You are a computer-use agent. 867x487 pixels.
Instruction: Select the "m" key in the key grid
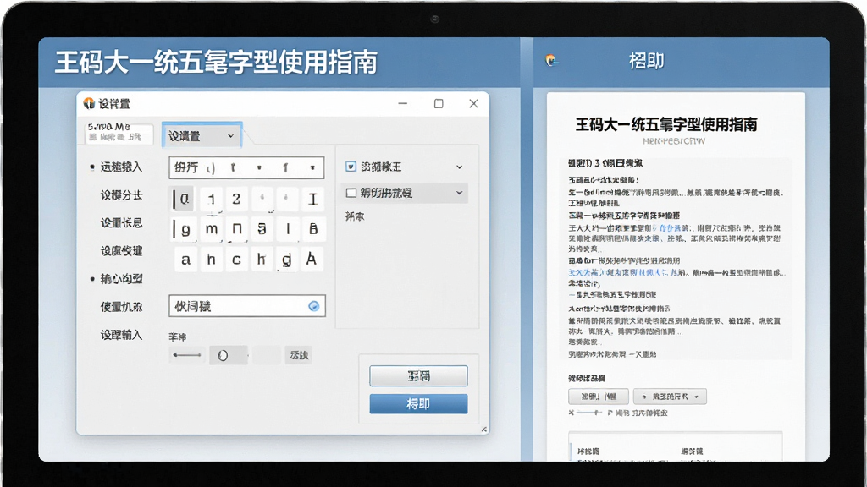pos(211,228)
